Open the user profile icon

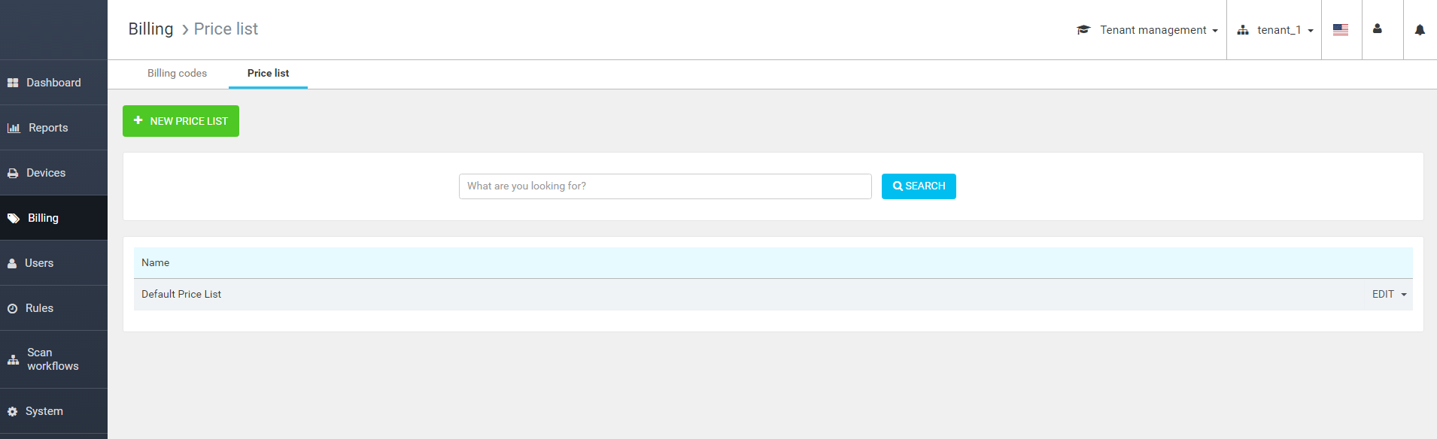[1377, 29]
